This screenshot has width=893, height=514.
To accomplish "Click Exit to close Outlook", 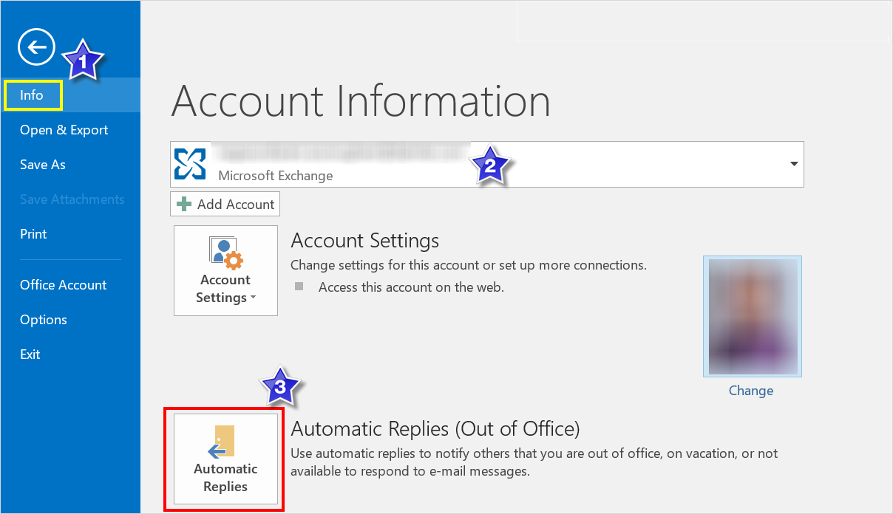I will 30,354.
